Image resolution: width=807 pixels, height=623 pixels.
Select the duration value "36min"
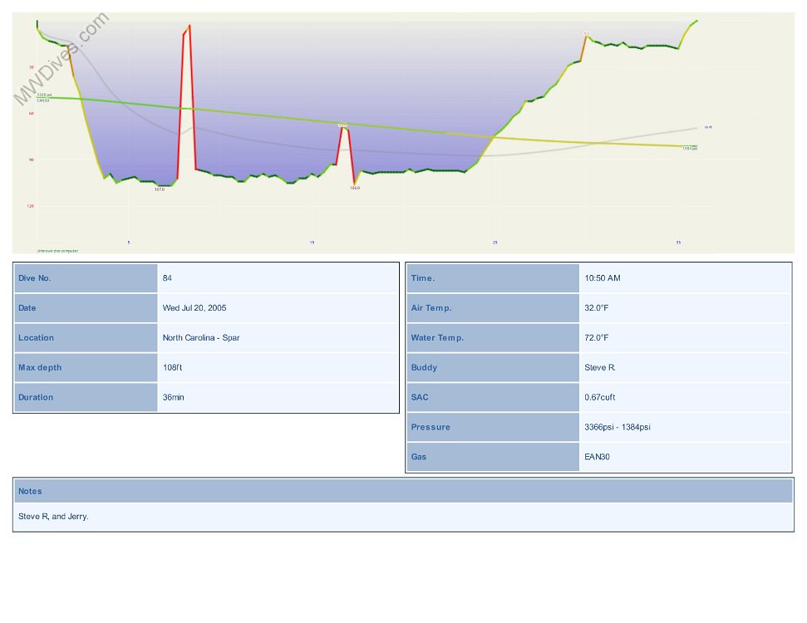point(174,398)
